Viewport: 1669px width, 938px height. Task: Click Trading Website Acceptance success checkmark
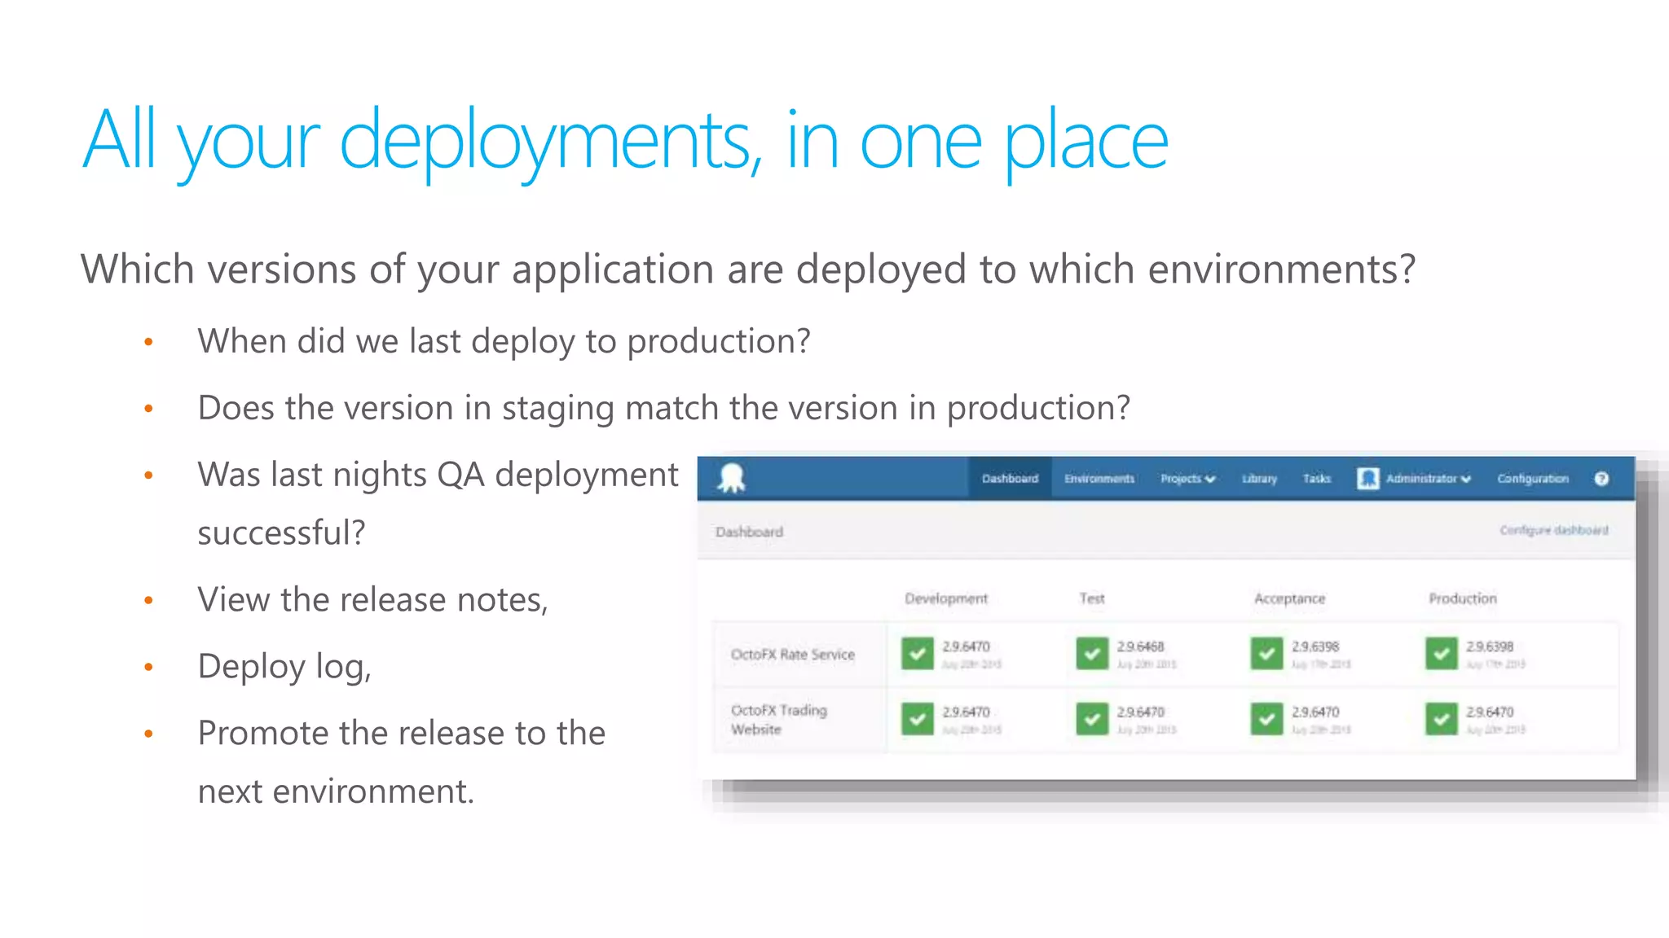click(1266, 719)
